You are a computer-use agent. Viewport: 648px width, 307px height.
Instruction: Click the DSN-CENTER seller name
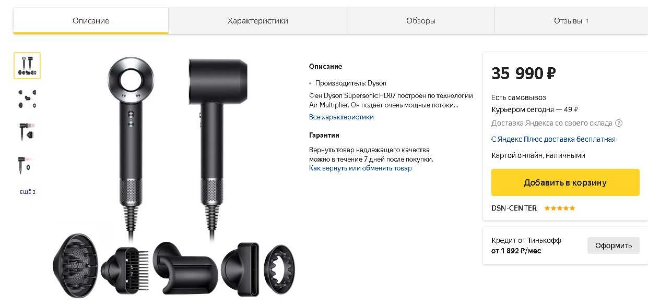pos(514,208)
